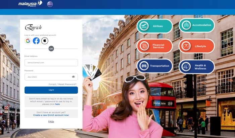Open the Forgot / Reset Password link
The width and height of the screenshot is (235, 138).
coord(62,84)
